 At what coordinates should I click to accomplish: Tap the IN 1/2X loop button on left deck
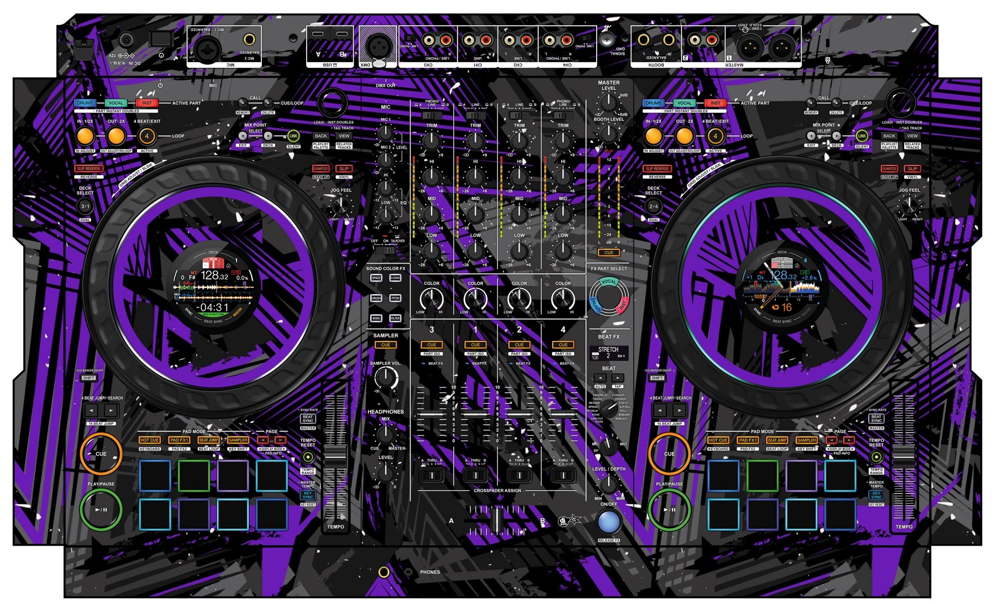click(x=85, y=136)
